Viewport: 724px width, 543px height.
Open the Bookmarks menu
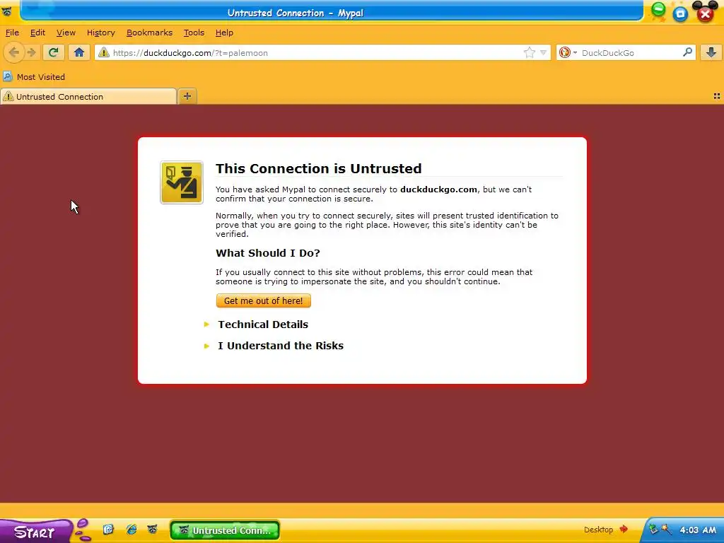[149, 33]
